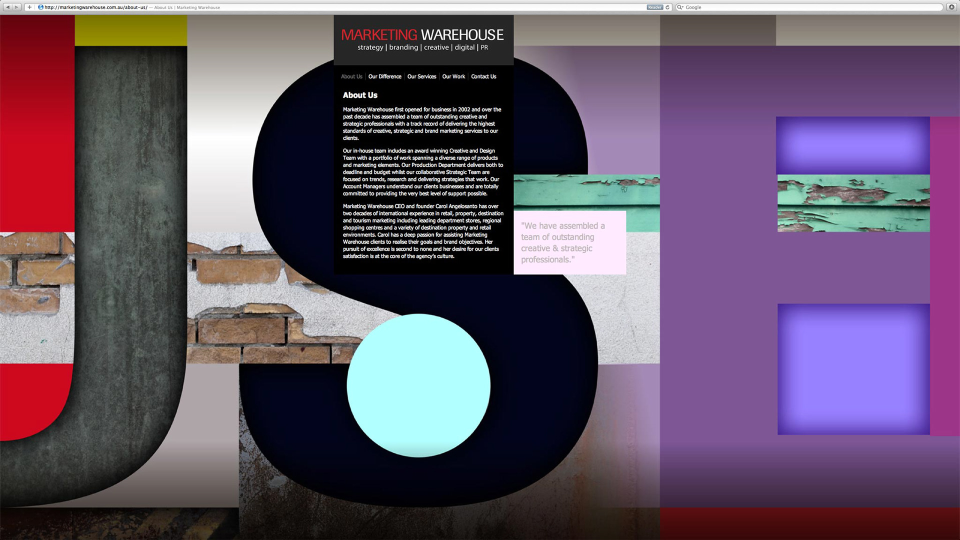
Task: Navigate to Our Work page
Action: click(453, 76)
